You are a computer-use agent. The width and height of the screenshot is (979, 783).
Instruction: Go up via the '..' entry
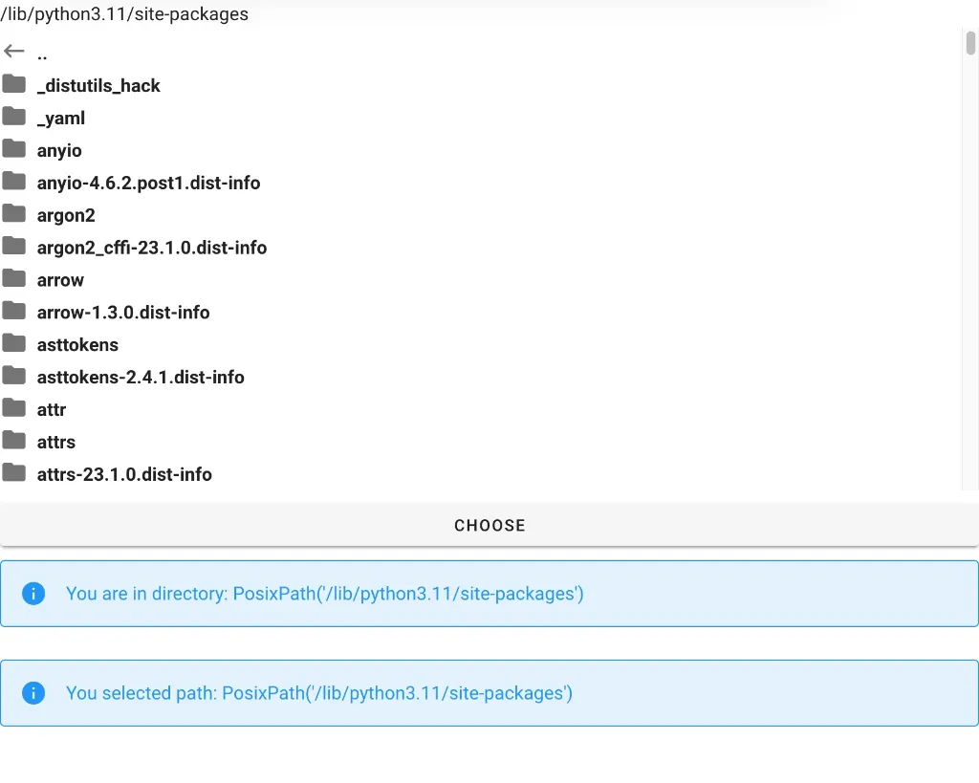42,54
